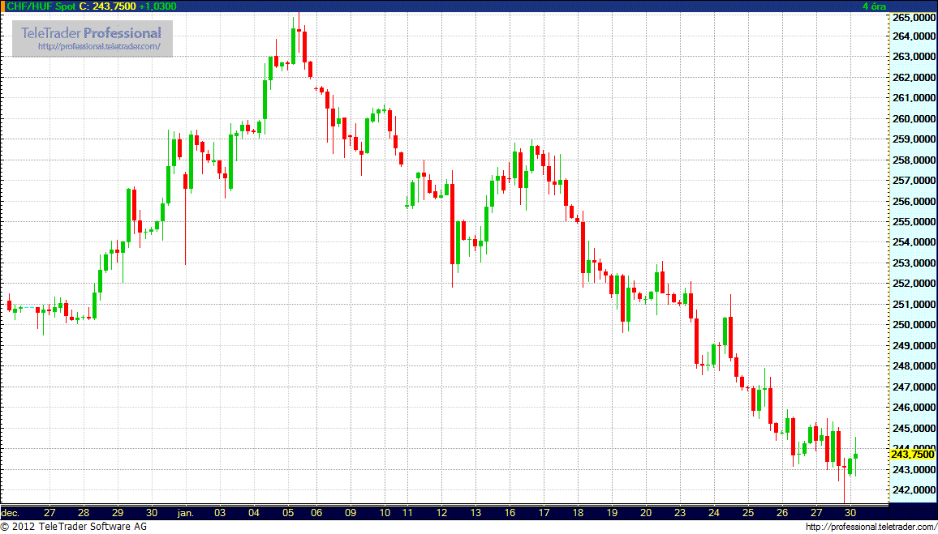The image size is (938, 534).
Task: Click the 12 date label on time axis
Action: (442, 512)
